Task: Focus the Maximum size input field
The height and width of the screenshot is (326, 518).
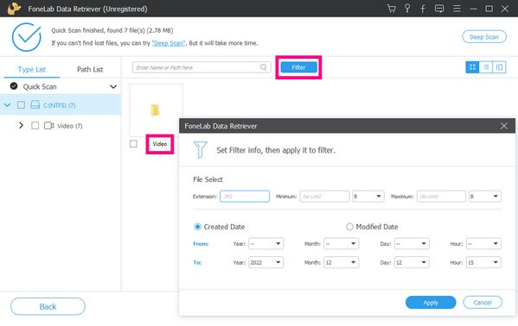Action: [x=441, y=197]
